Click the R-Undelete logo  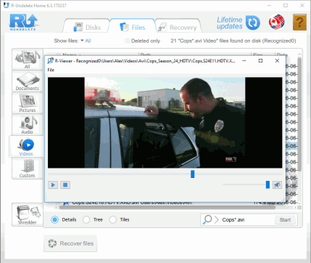[x=23, y=23]
